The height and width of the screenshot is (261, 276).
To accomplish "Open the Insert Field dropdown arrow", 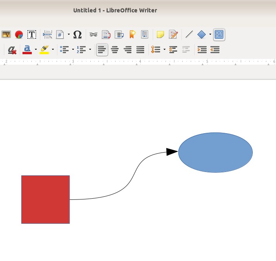I will pos(69,34).
